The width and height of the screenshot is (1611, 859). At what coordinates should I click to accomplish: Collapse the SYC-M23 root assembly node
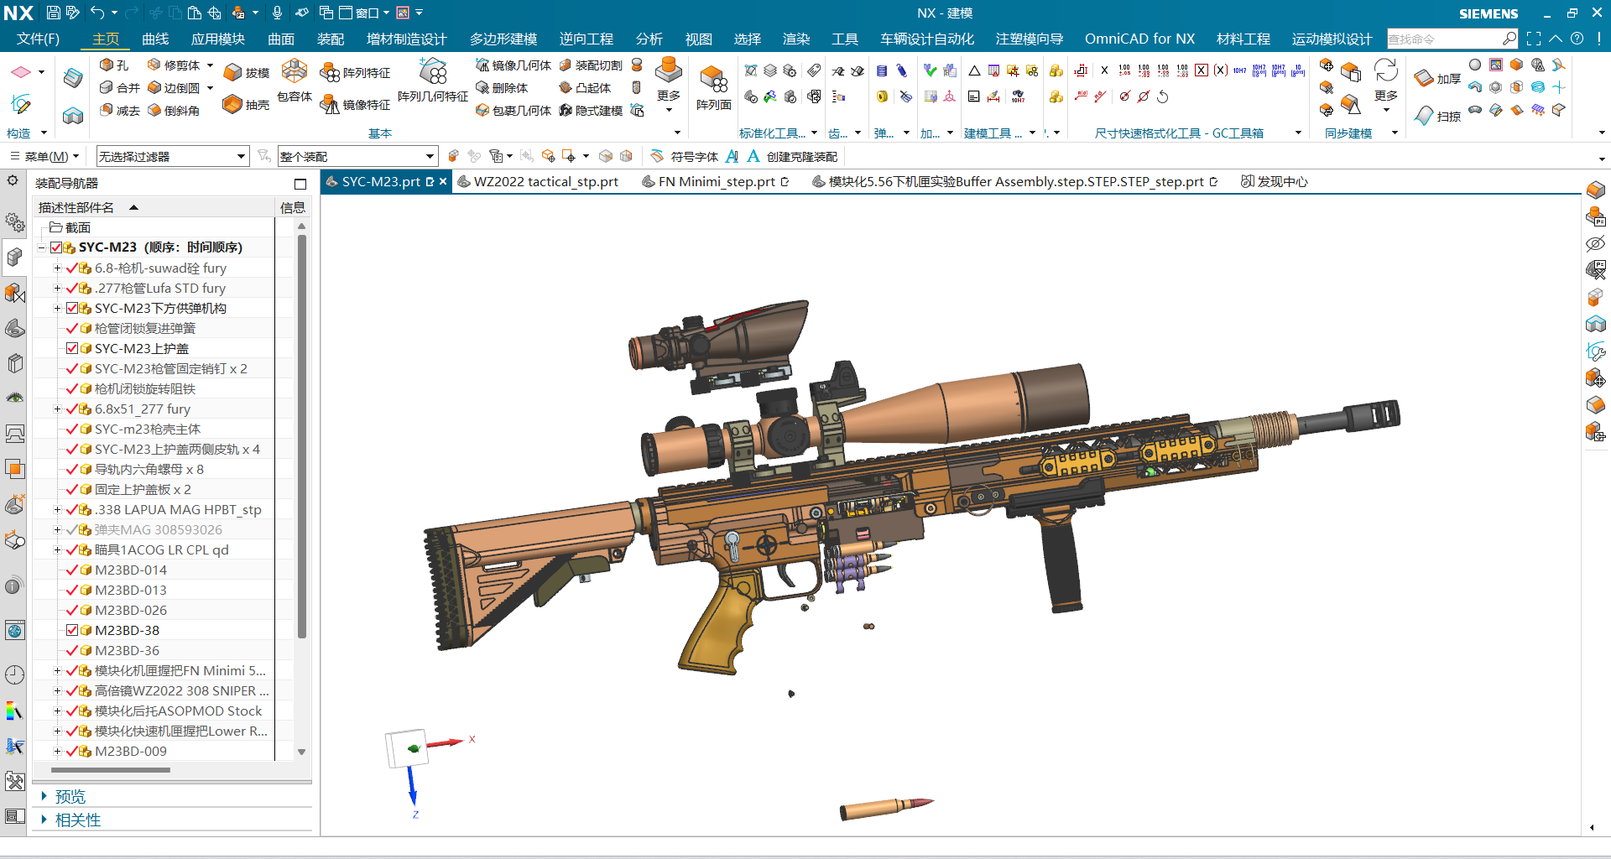pyautogui.click(x=41, y=247)
